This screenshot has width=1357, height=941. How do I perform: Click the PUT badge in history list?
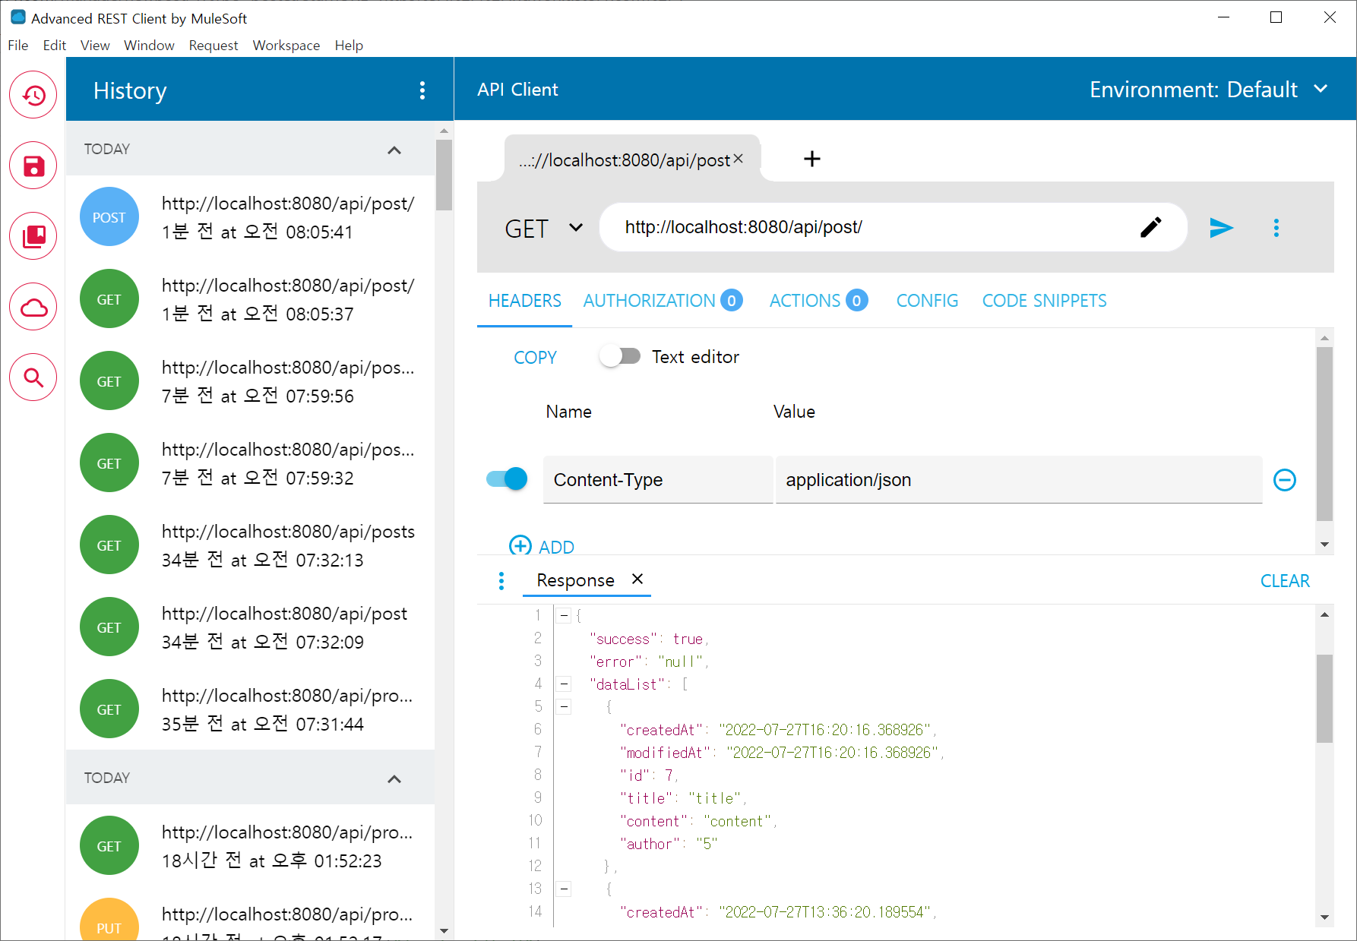click(x=109, y=920)
